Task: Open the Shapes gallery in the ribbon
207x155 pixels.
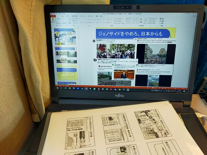Action: [132, 21]
